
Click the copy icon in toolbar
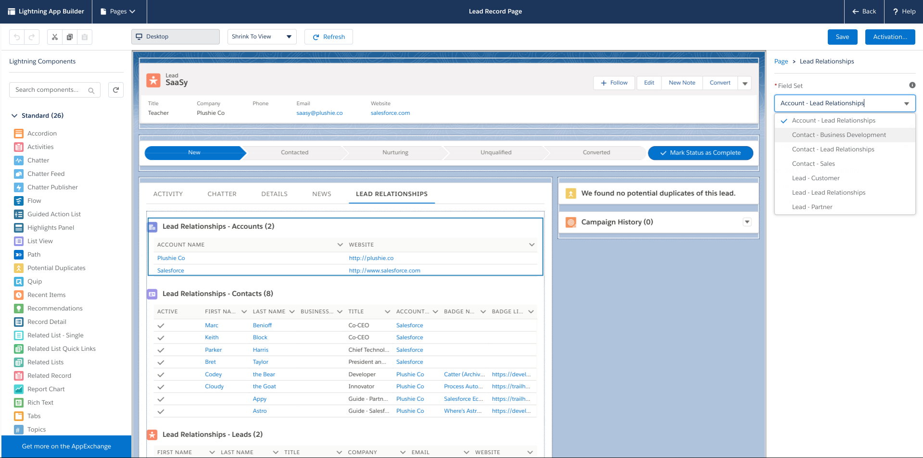(70, 37)
